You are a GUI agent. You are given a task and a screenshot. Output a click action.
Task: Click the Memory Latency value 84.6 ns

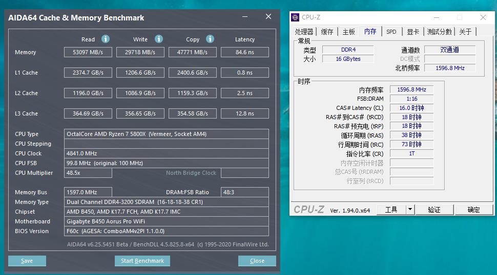[245, 52]
